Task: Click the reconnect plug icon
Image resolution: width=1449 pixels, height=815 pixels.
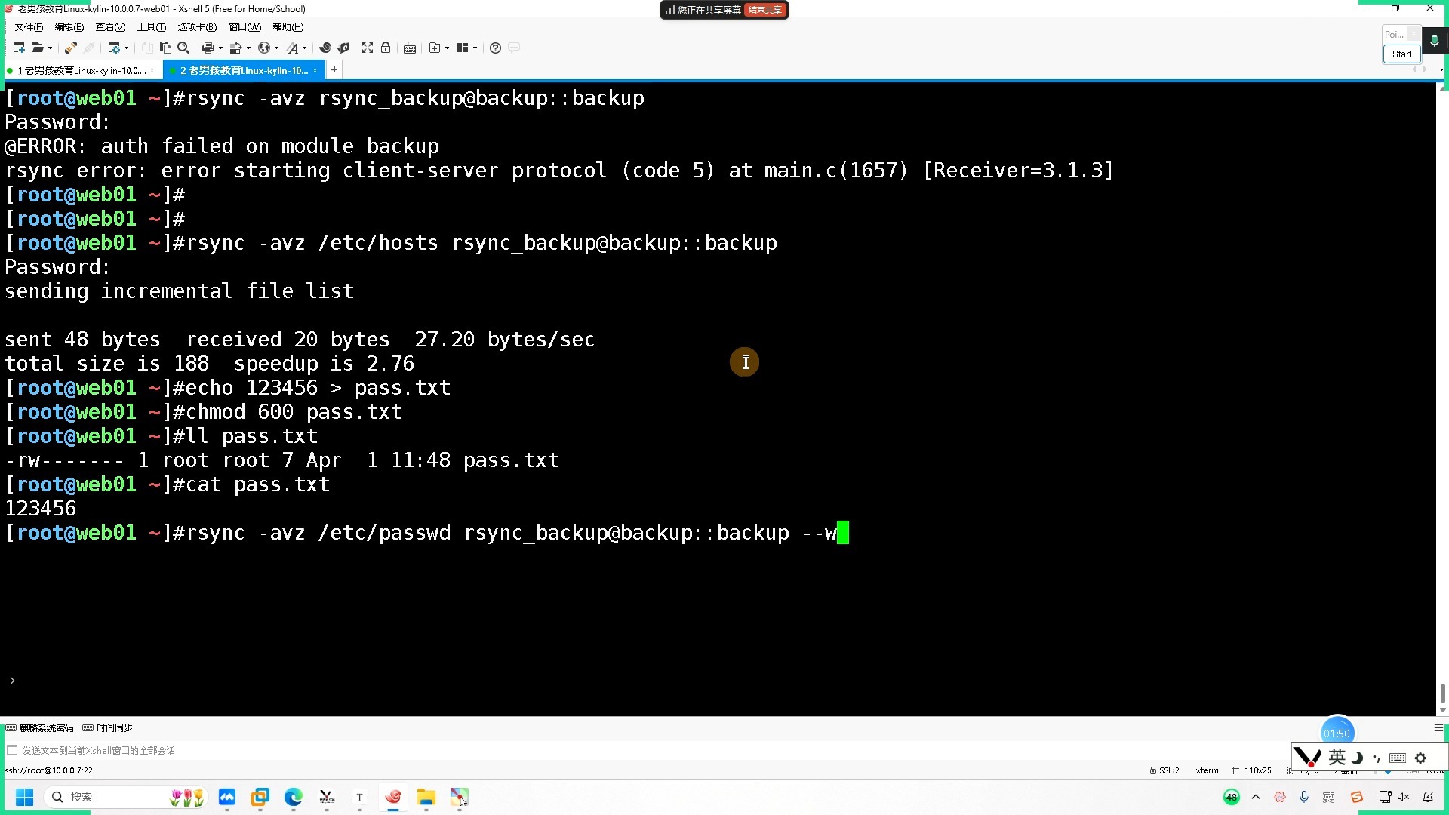Action: pos(70,48)
